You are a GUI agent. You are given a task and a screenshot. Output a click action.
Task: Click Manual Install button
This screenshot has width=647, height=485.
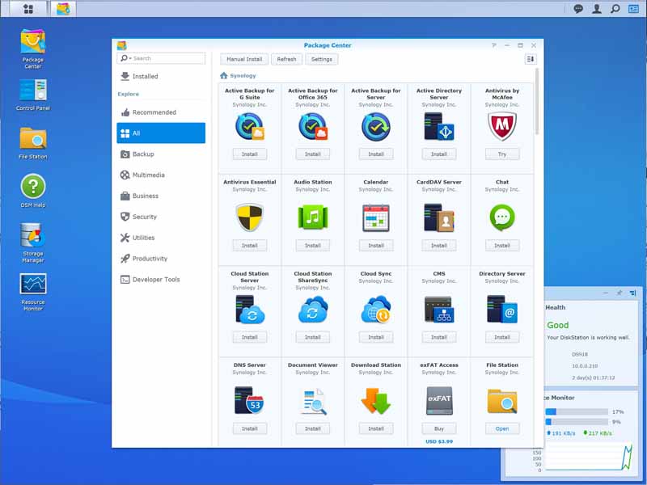244,59
